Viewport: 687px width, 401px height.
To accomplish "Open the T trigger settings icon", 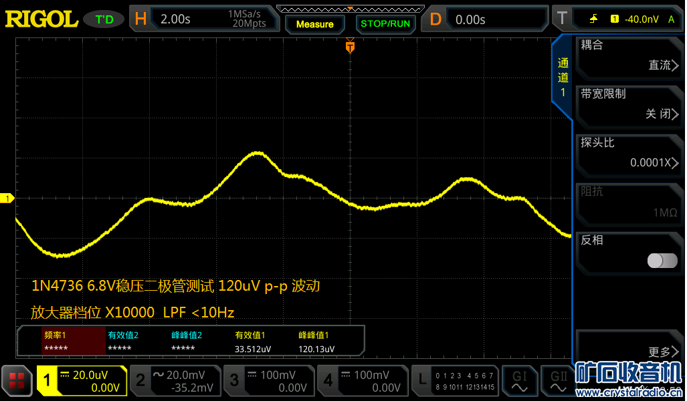I will (x=562, y=19).
